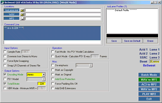Screen dimensions: 162x103
Task: Toggle Downmix from Stereo to Mono
Action: [x=5, y=56]
